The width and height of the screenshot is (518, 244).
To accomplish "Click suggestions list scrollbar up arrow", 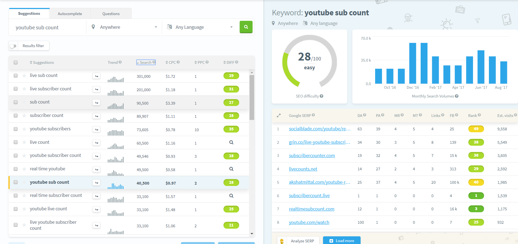I will [x=252, y=72].
